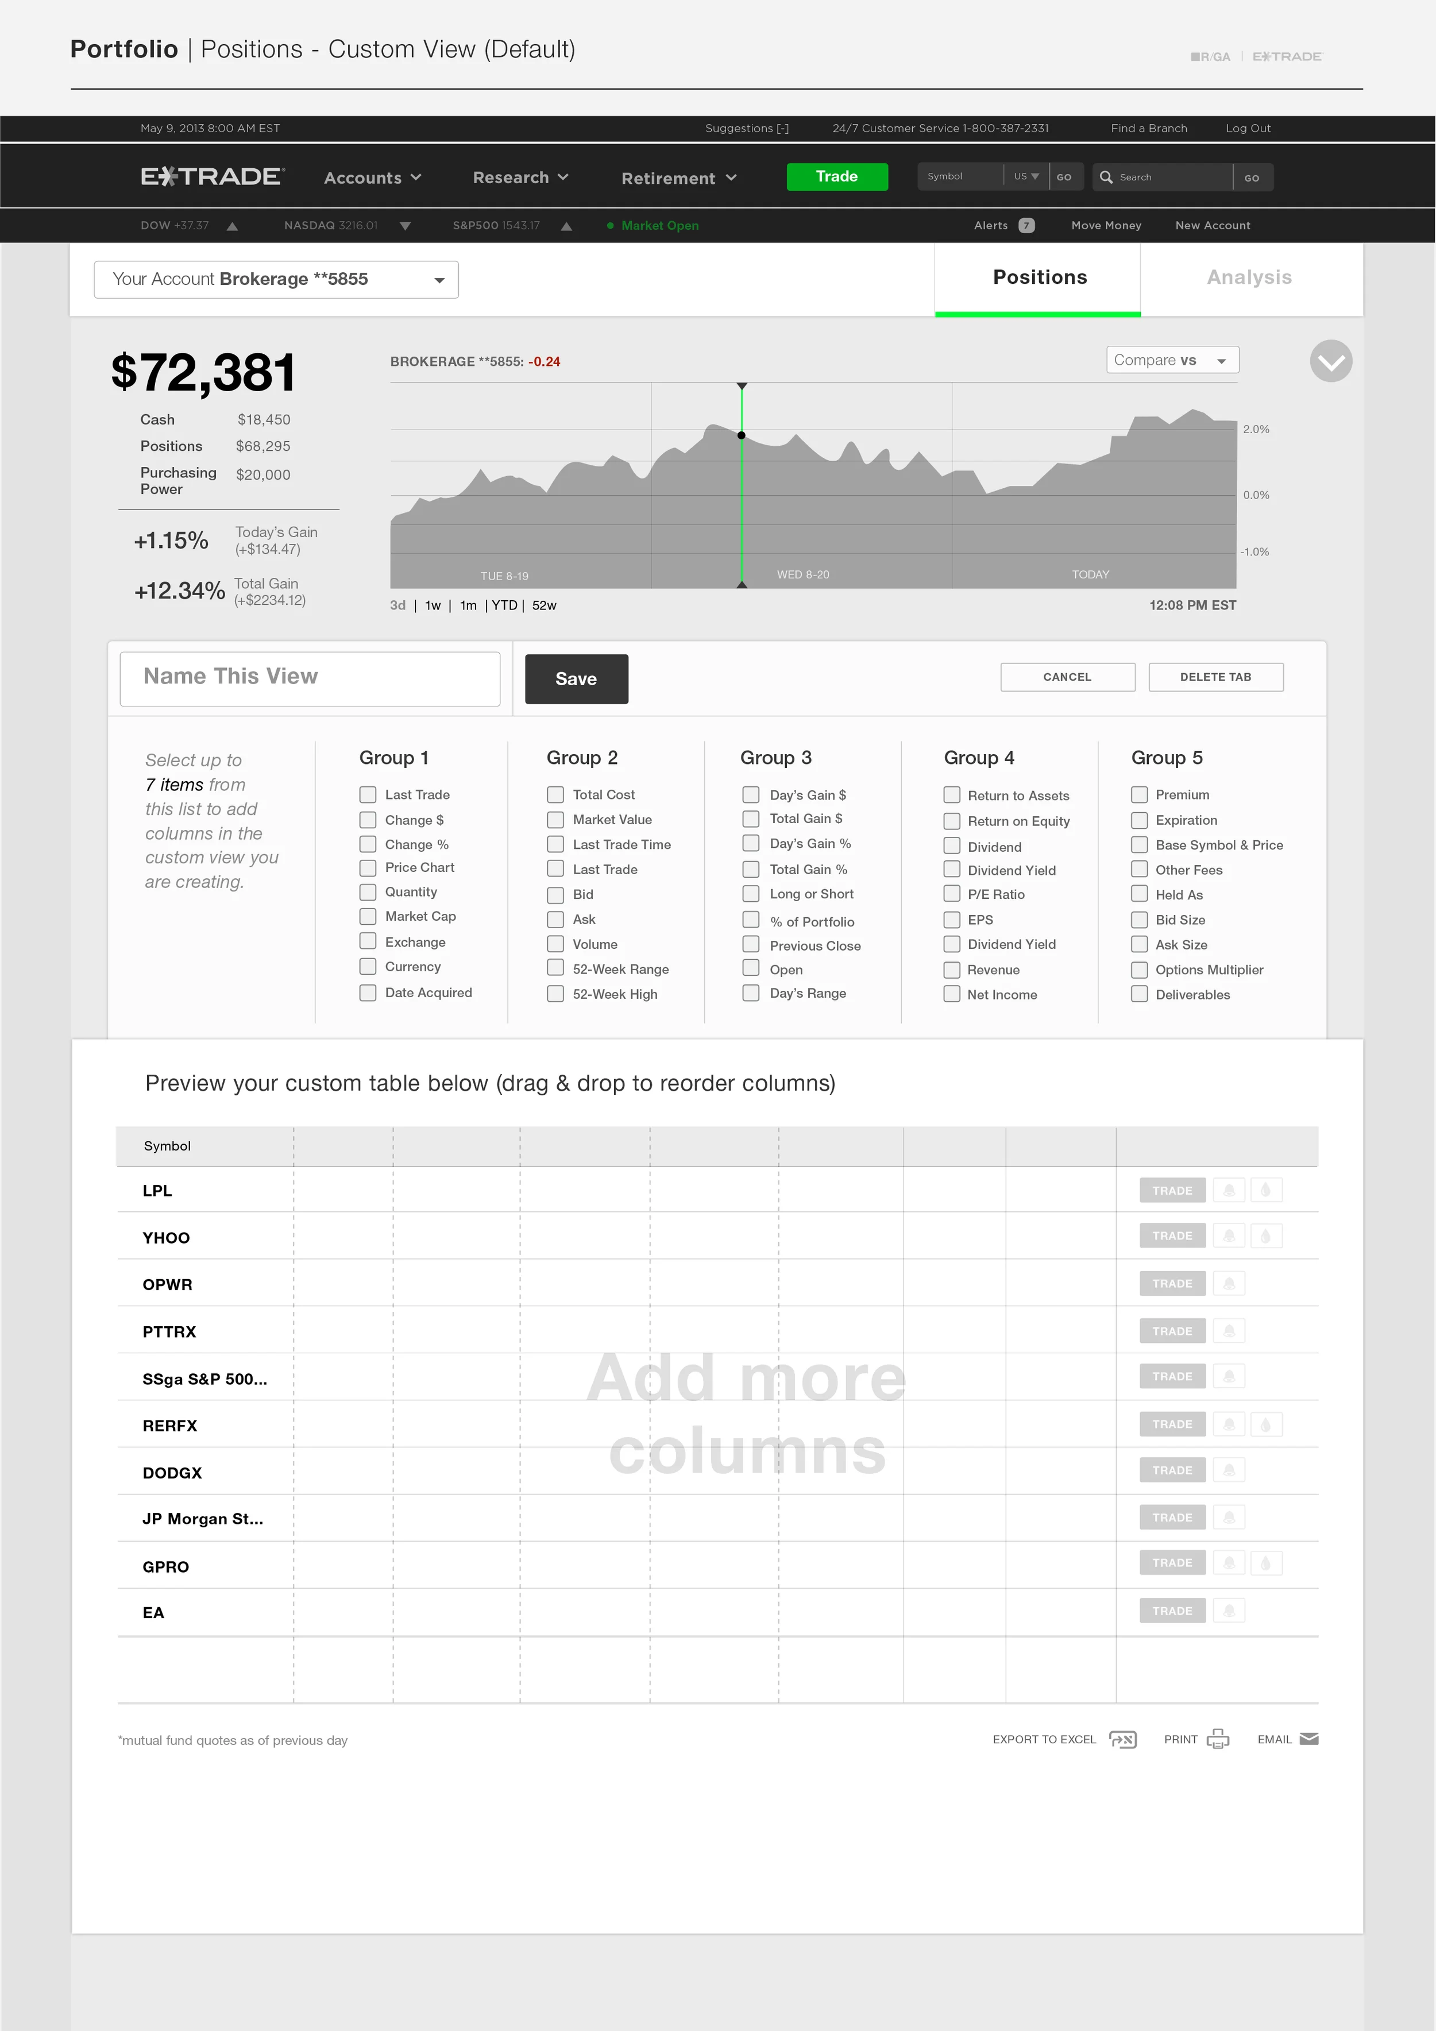Image resolution: width=1436 pixels, height=2031 pixels.
Task: Click the bell icon in PTTRX row
Action: [1229, 1331]
